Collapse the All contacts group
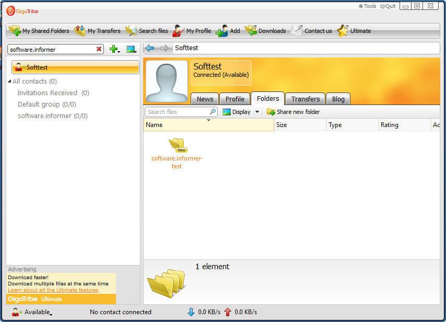 [x=9, y=81]
